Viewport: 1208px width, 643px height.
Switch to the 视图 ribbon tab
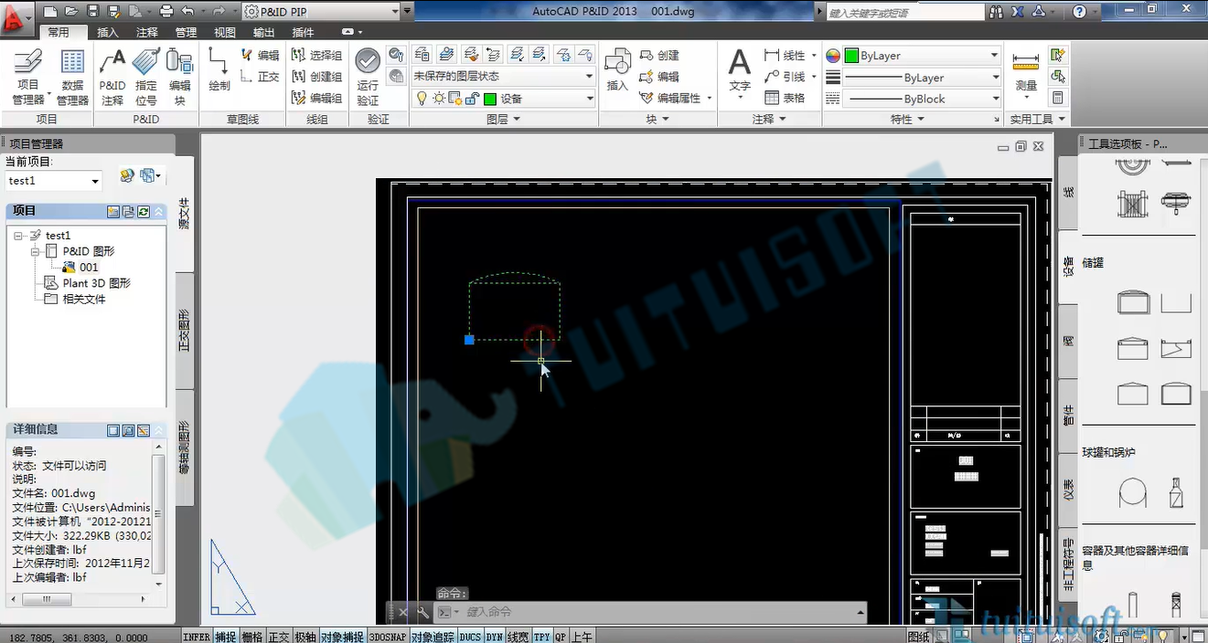pyautogui.click(x=225, y=32)
